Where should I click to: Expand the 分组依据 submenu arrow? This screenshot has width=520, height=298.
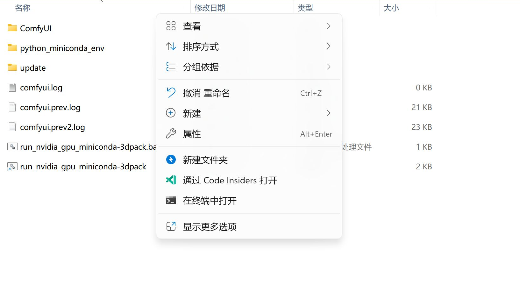tap(329, 67)
